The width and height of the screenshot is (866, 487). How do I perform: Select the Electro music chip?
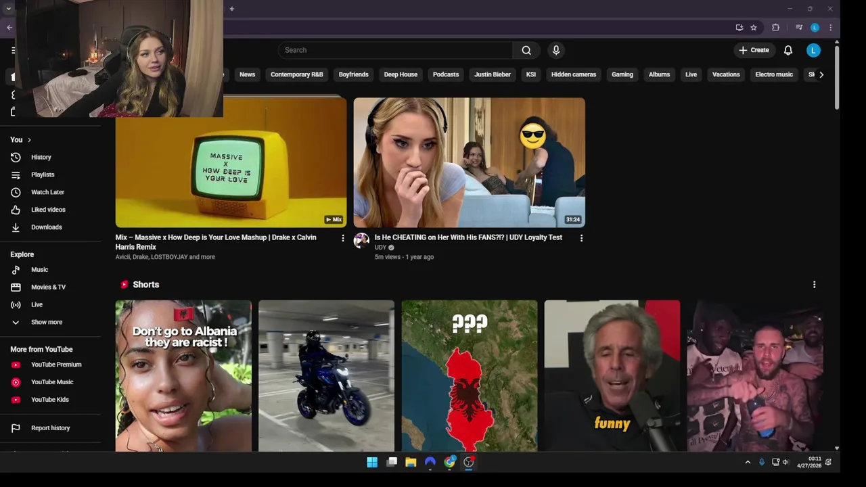(x=774, y=74)
